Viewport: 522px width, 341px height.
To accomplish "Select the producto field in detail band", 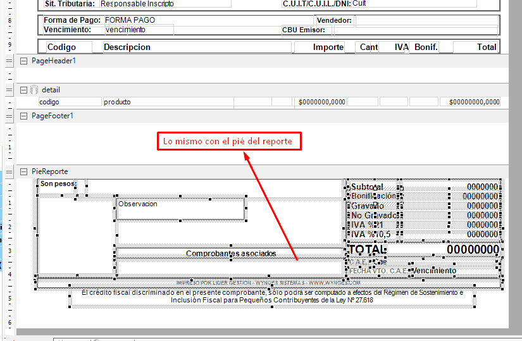I will pyautogui.click(x=167, y=102).
